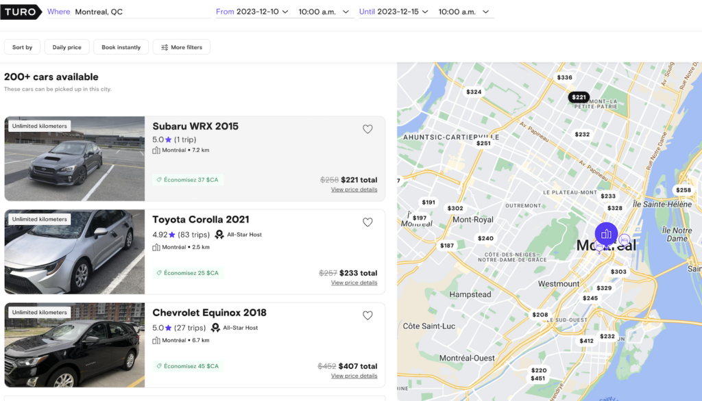Expand the pickup time 10:00 a.m. dropdown

point(324,12)
